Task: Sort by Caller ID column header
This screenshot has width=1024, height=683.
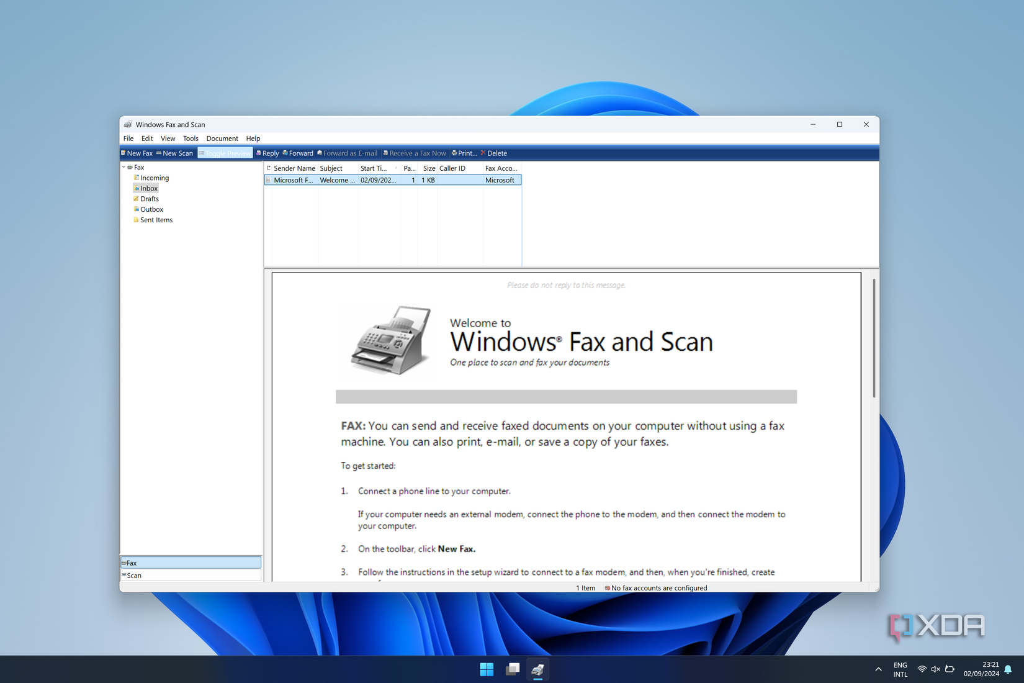Action: pyautogui.click(x=460, y=168)
